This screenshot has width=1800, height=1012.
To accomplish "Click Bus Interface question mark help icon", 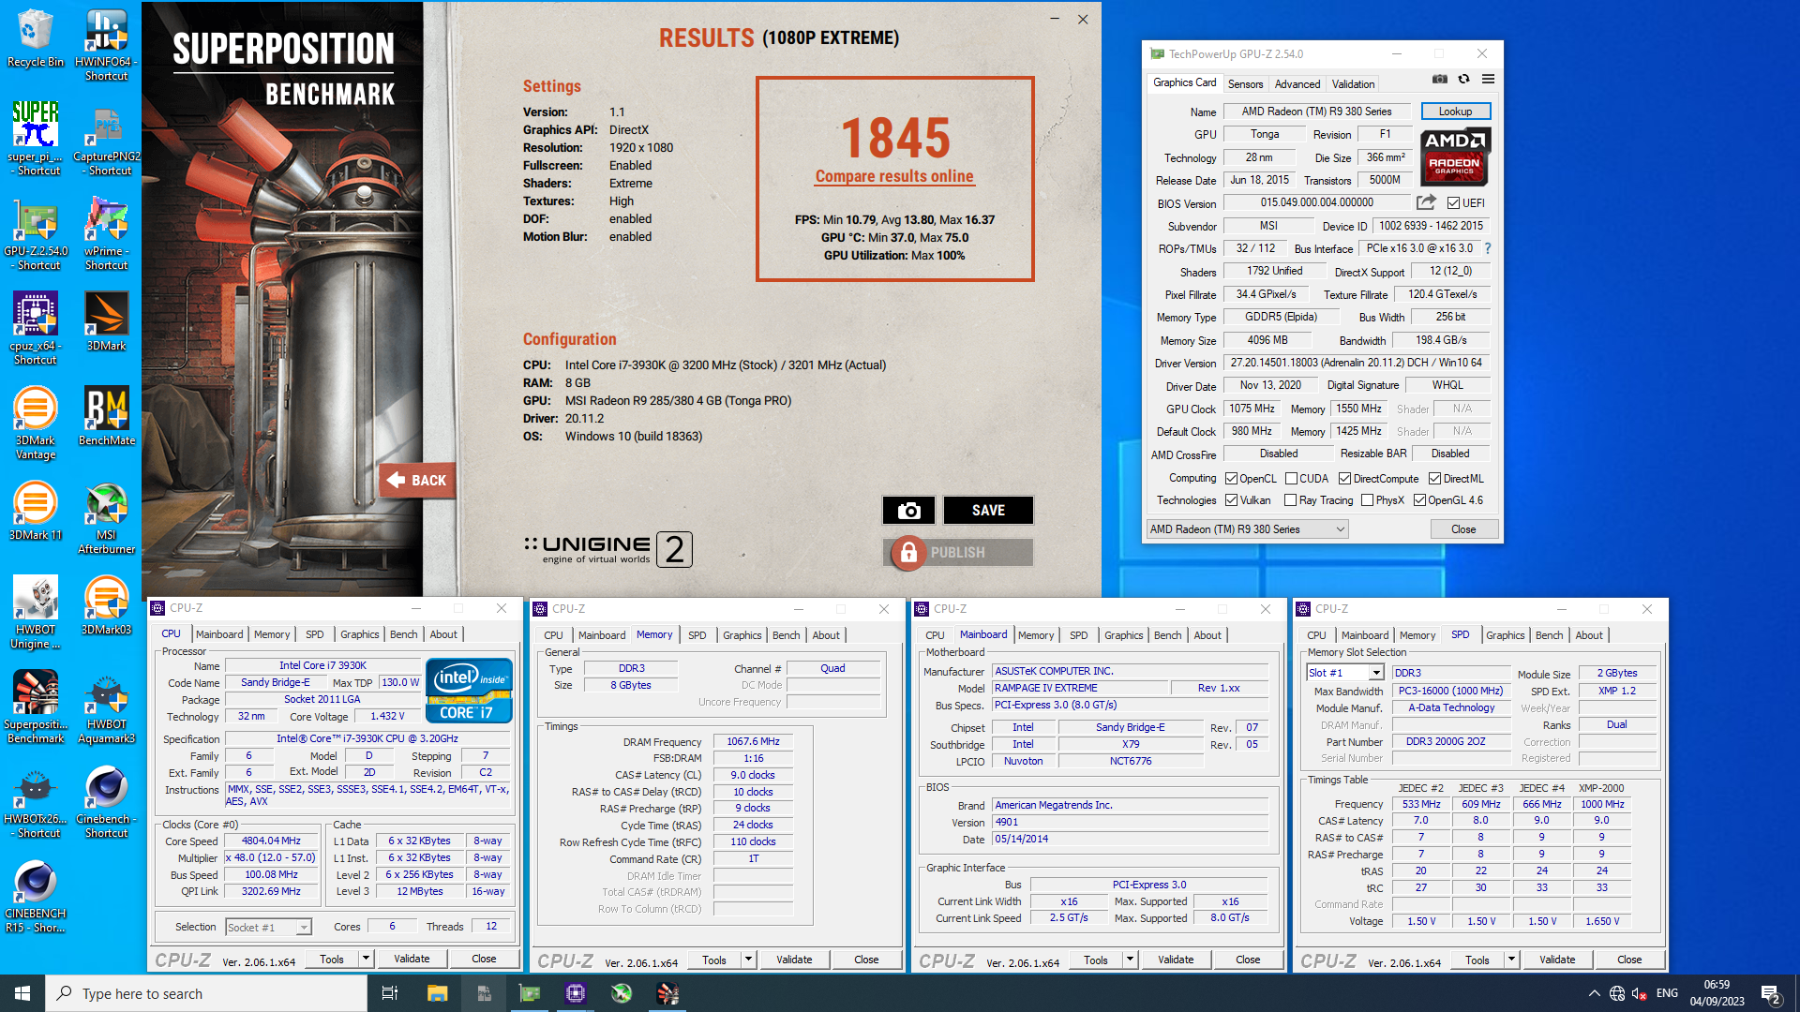I will [1488, 248].
